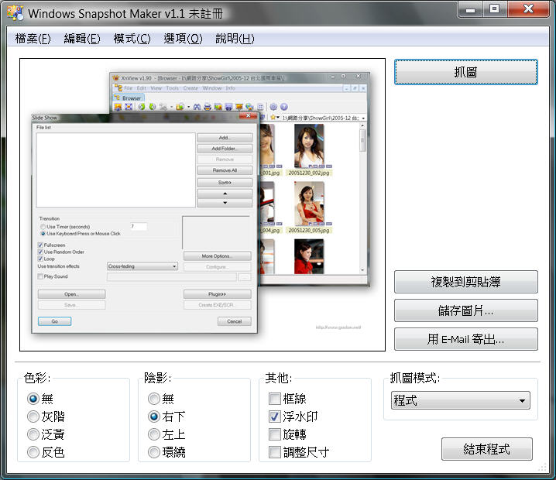Click the 抓圖 capture button
Screen dimensions: 556x480
click(466, 72)
